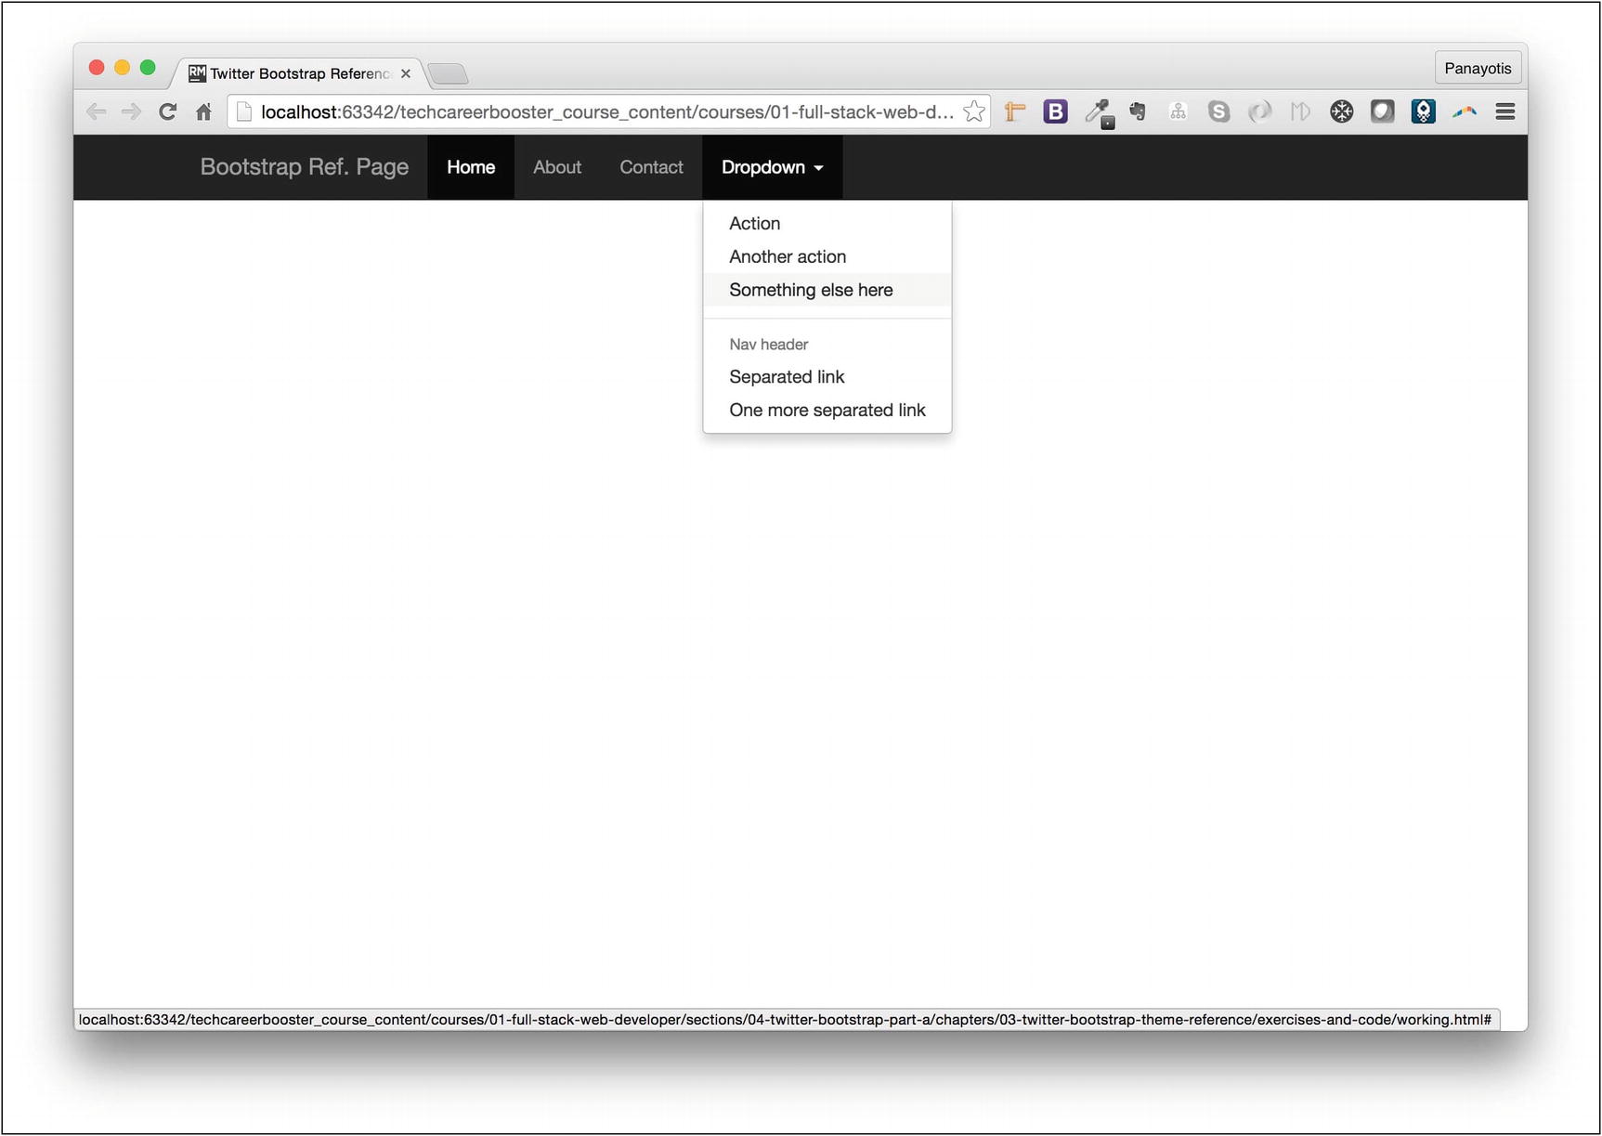Select 'Action' from the dropdown menu
1602x1136 pixels.
click(x=754, y=224)
